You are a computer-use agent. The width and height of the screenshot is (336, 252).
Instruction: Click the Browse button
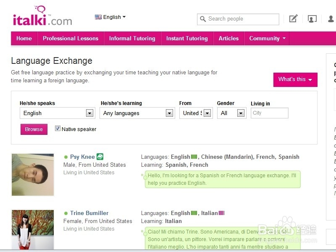(x=34, y=129)
